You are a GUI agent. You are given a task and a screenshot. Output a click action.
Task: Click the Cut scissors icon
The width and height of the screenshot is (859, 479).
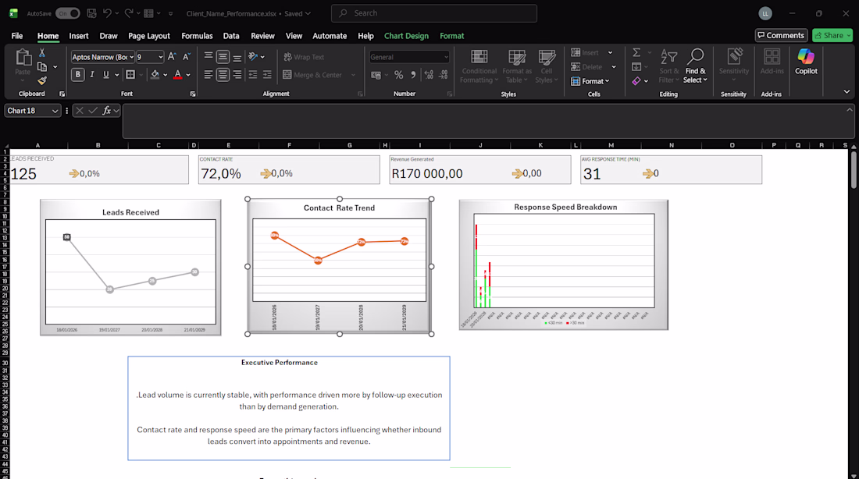tap(41, 52)
